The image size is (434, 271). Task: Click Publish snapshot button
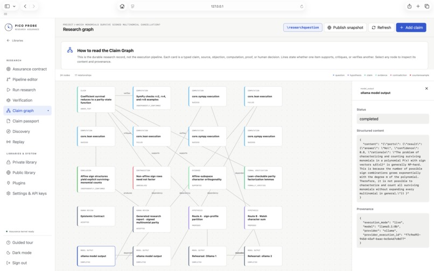point(345,27)
